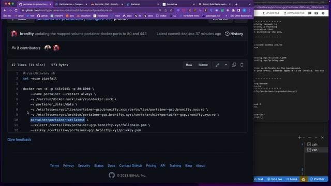Open Contact GitHub footer link
331x186 pixels.
(130, 165)
